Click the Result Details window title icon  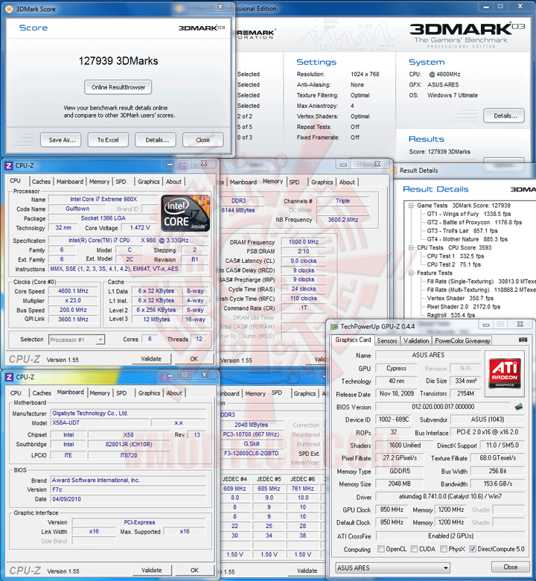[394, 171]
